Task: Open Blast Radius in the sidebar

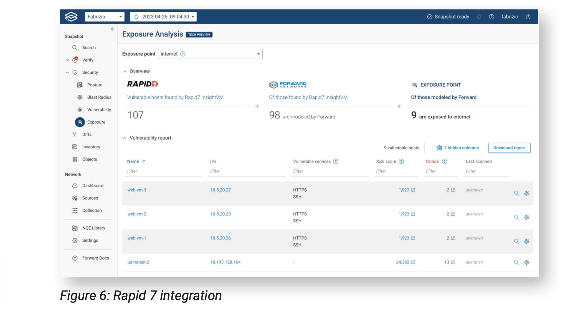Action: tap(99, 97)
